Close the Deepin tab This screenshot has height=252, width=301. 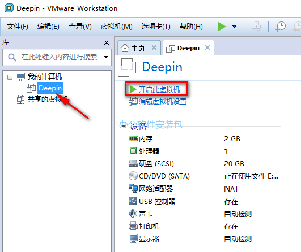(x=207, y=47)
